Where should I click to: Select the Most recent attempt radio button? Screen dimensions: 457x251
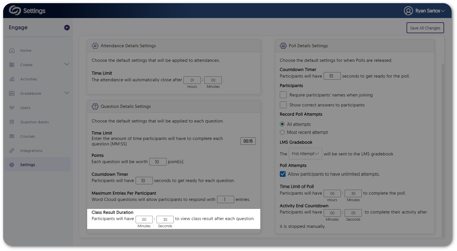tap(282, 133)
